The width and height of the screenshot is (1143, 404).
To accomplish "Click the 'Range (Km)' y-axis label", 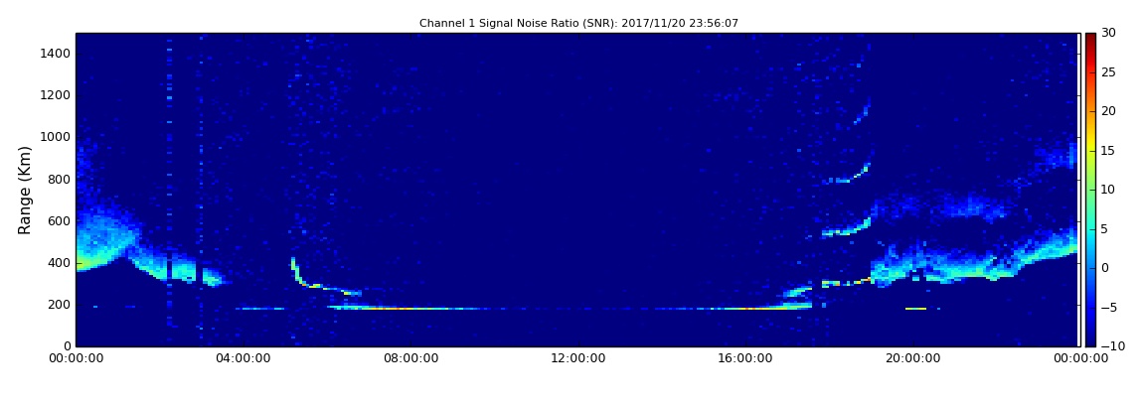I will click(x=25, y=190).
